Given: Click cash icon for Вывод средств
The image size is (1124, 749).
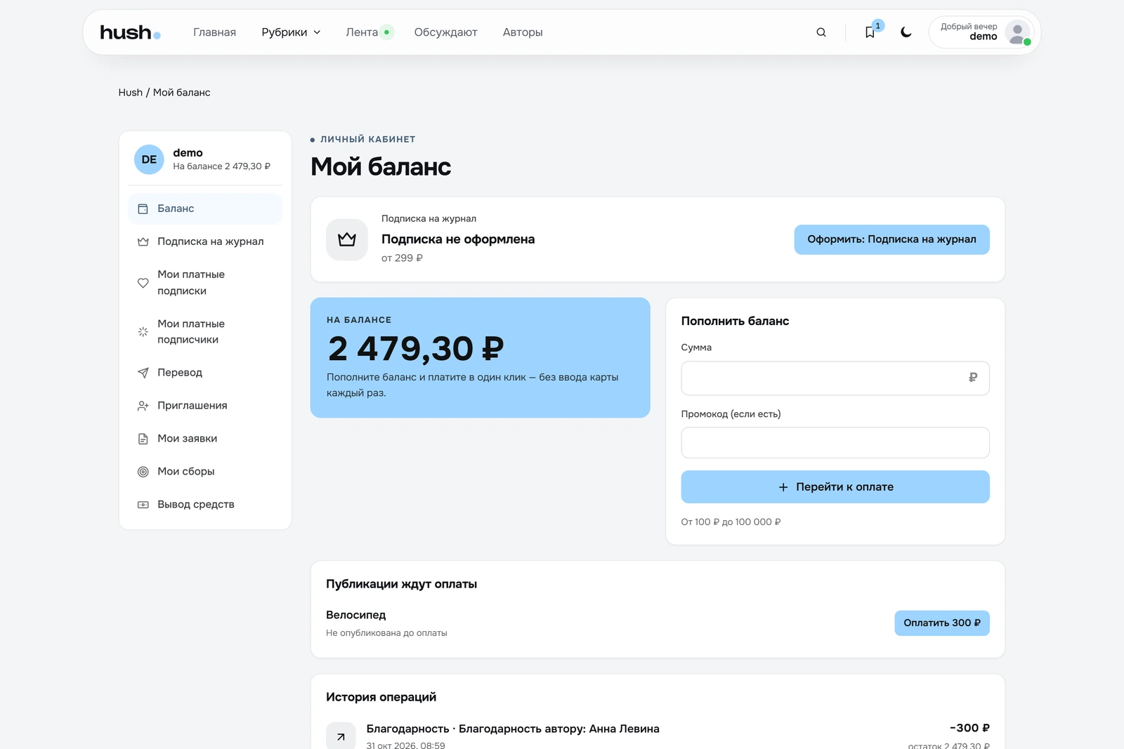Looking at the screenshot, I should (143, 505).
